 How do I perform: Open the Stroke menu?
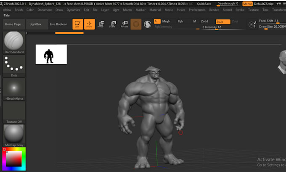tap(240, 10)
